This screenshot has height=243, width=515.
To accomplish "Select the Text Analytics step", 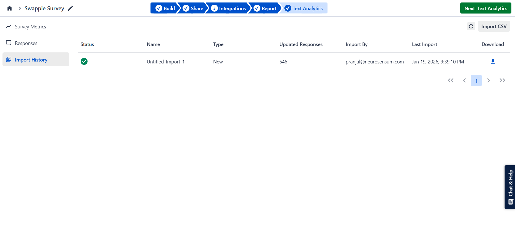I will tap(304, 8).
